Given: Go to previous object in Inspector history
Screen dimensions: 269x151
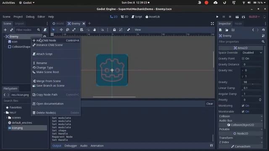Looking at the screenshot, I should pyautogui.click(x=253, y=30).
